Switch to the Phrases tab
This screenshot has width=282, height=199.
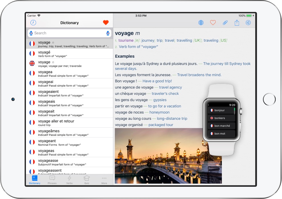pos(52,180)
